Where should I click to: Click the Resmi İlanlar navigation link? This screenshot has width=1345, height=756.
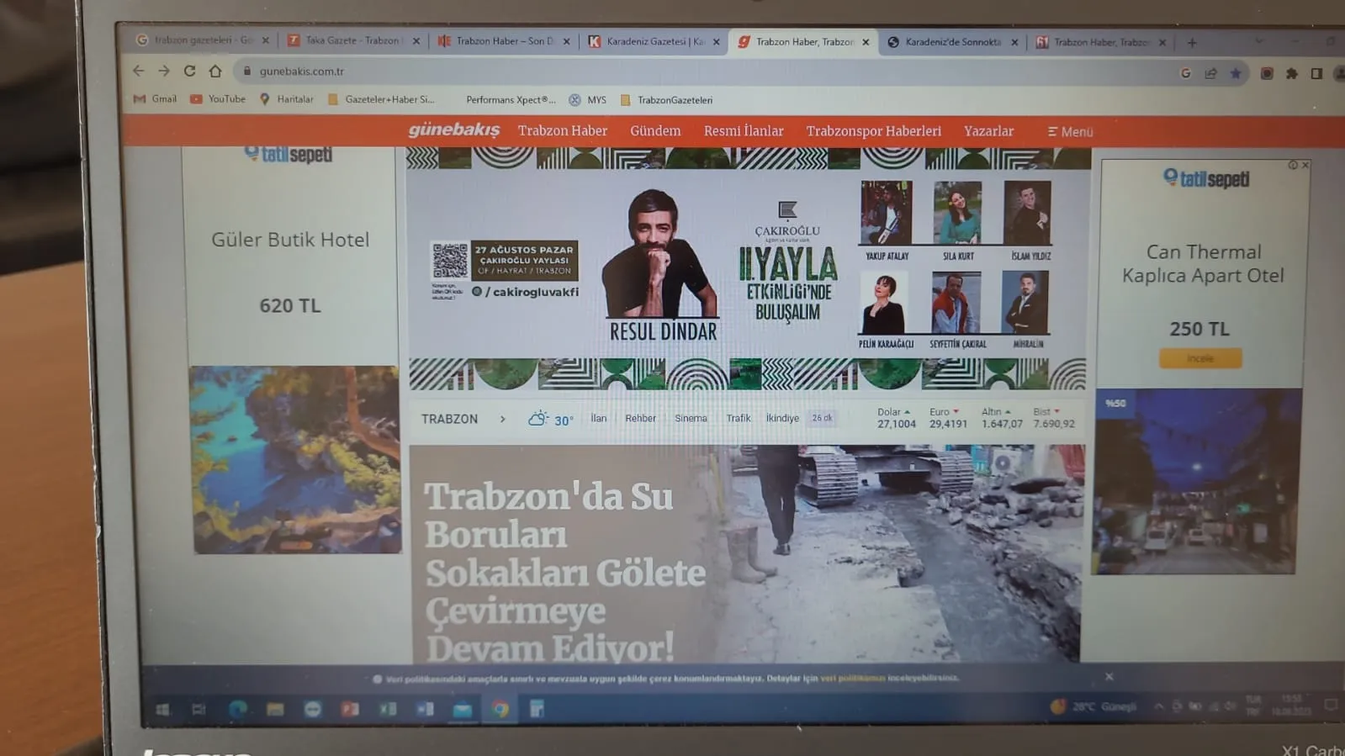tap(743, 131)
